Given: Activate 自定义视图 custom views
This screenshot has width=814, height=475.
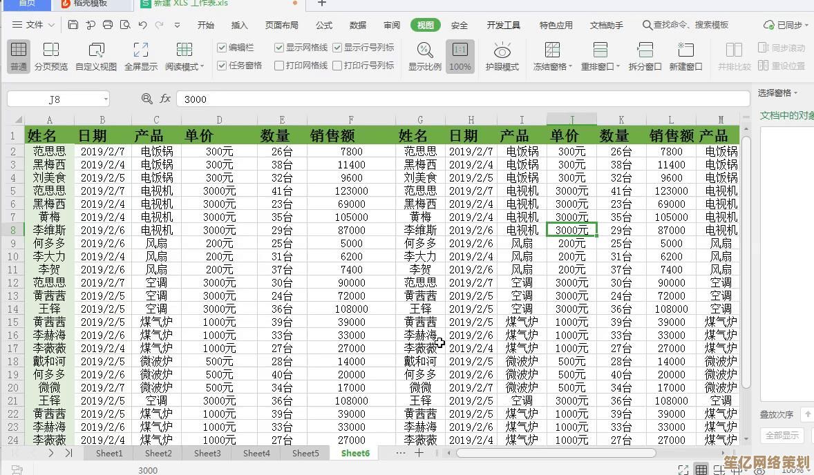Looking at the screenshot, I should click(95, 55).
